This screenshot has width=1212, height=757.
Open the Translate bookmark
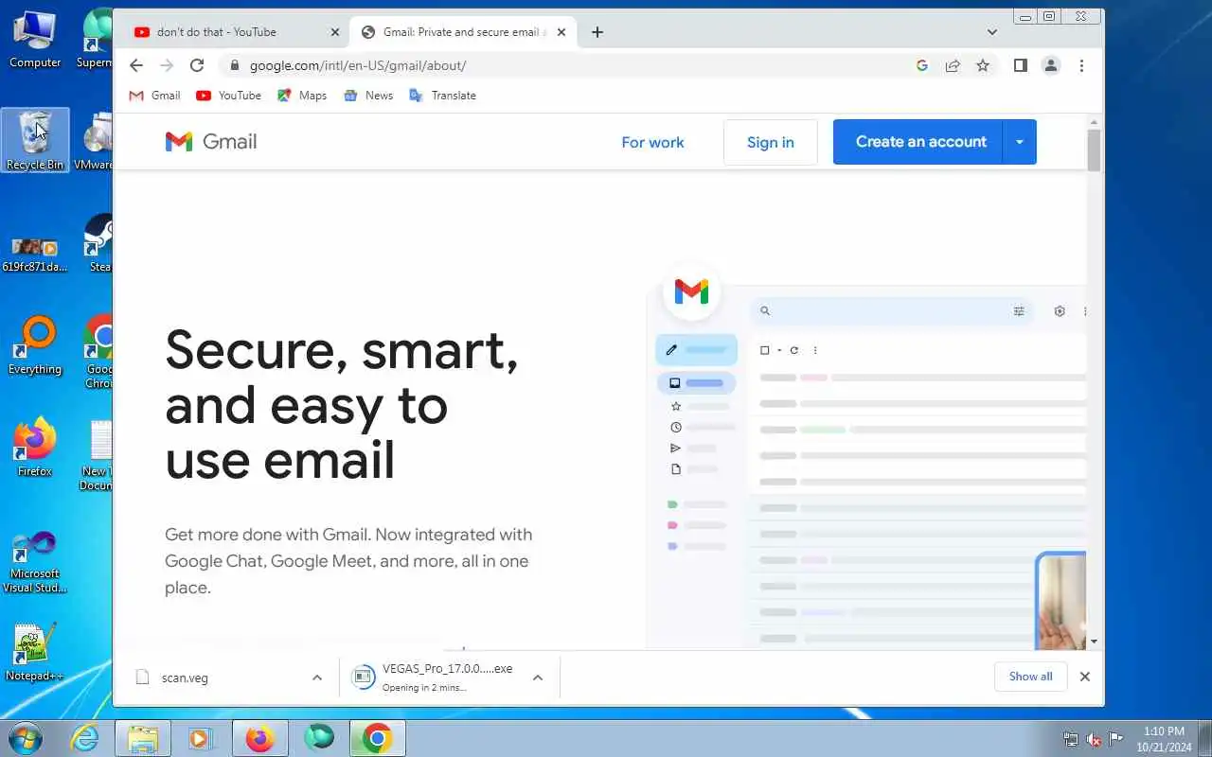coord(442,96)
